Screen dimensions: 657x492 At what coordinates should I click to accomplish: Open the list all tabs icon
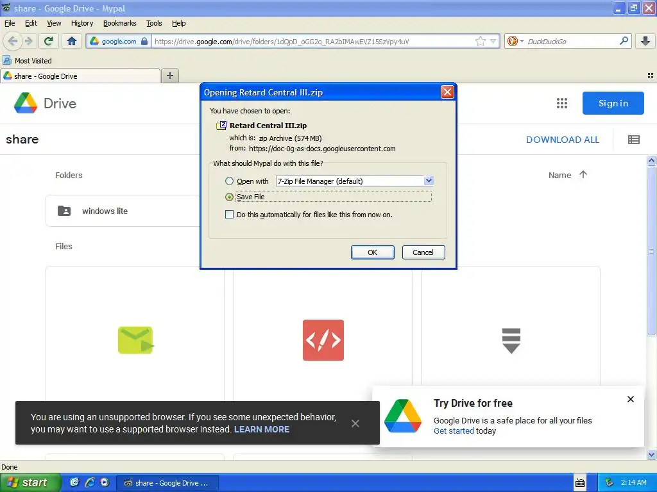pos(651,76)
